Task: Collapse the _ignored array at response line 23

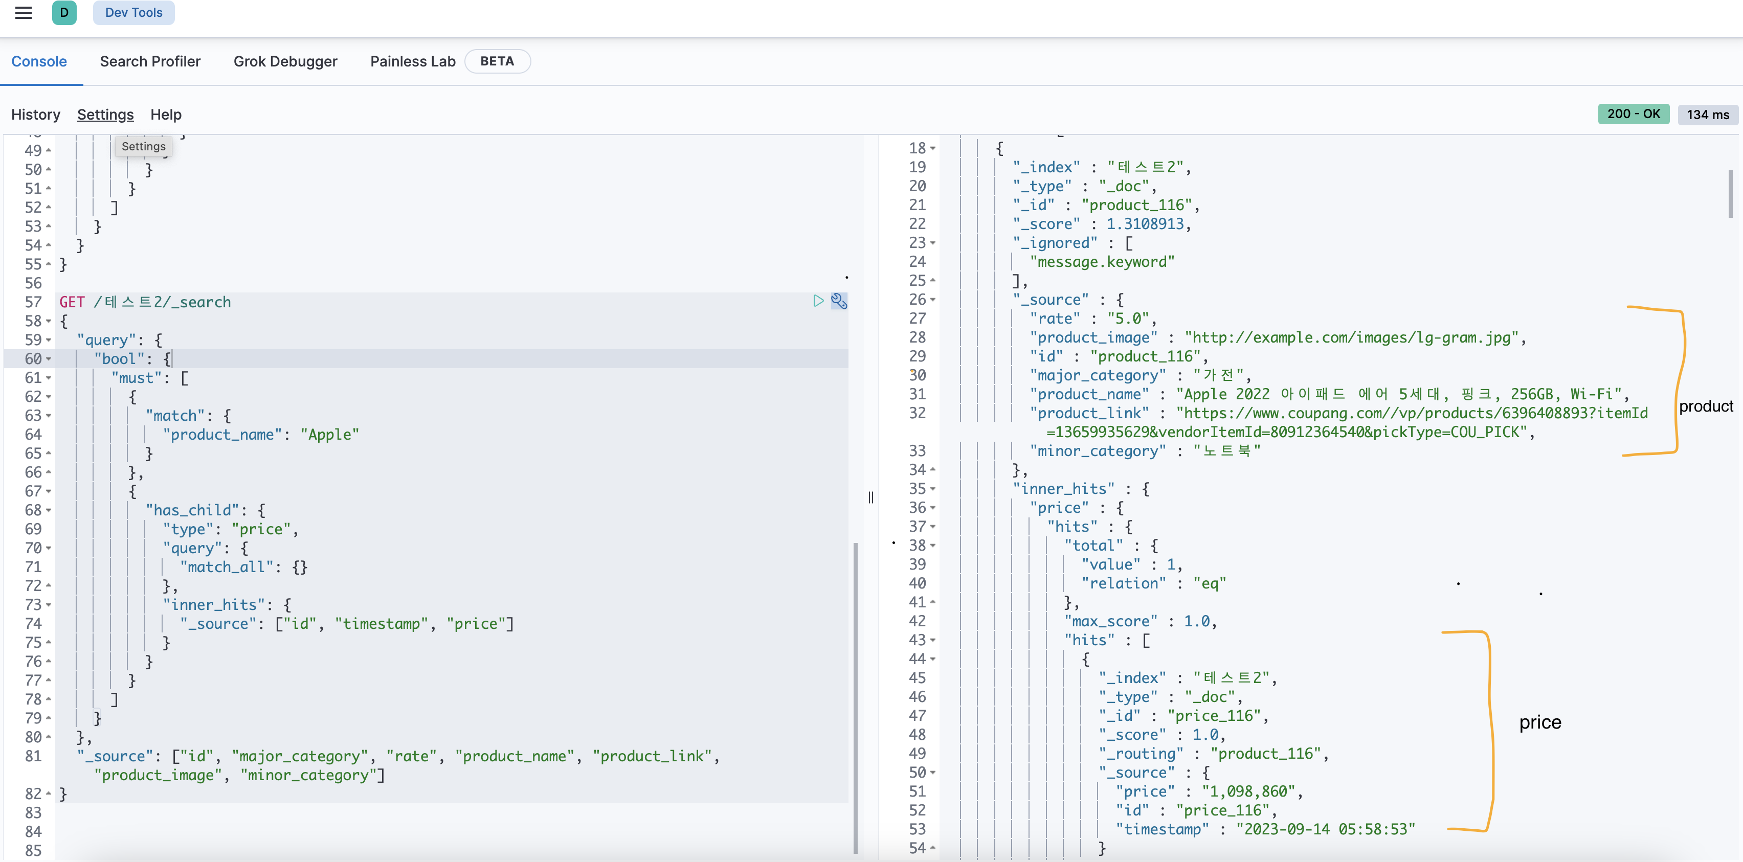Action: 933,243
